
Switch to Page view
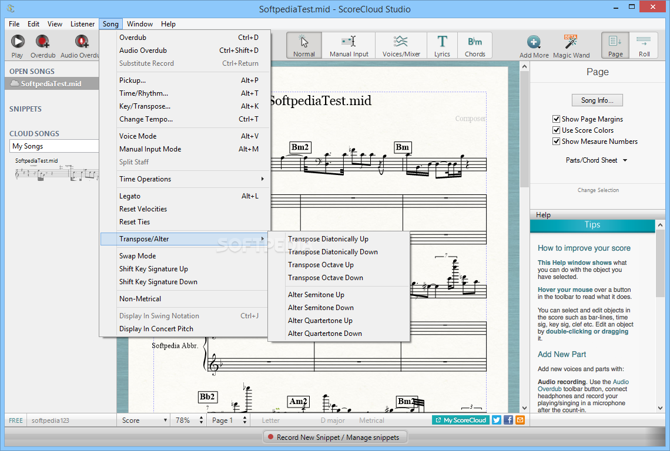pos(615,45)
